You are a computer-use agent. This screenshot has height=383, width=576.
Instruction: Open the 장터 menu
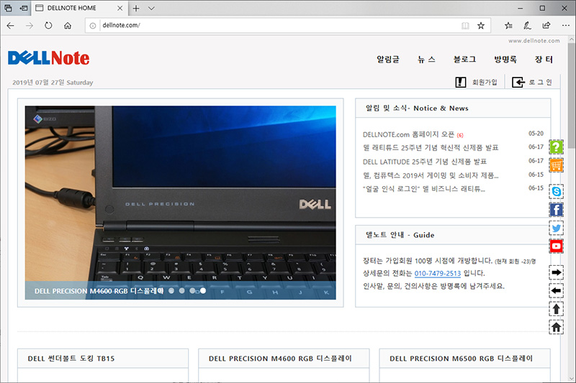[x=544, y=60]
